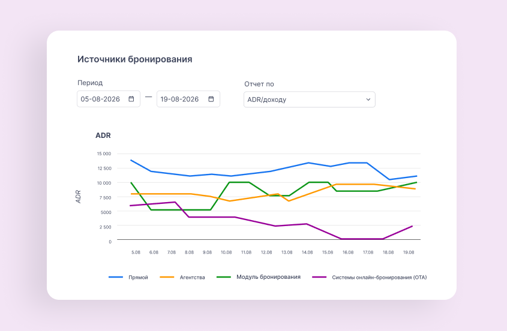Click the green Модуль бронирования legend line
The image size is (507, 331).
pyautogui.click(x=224, y=277)
